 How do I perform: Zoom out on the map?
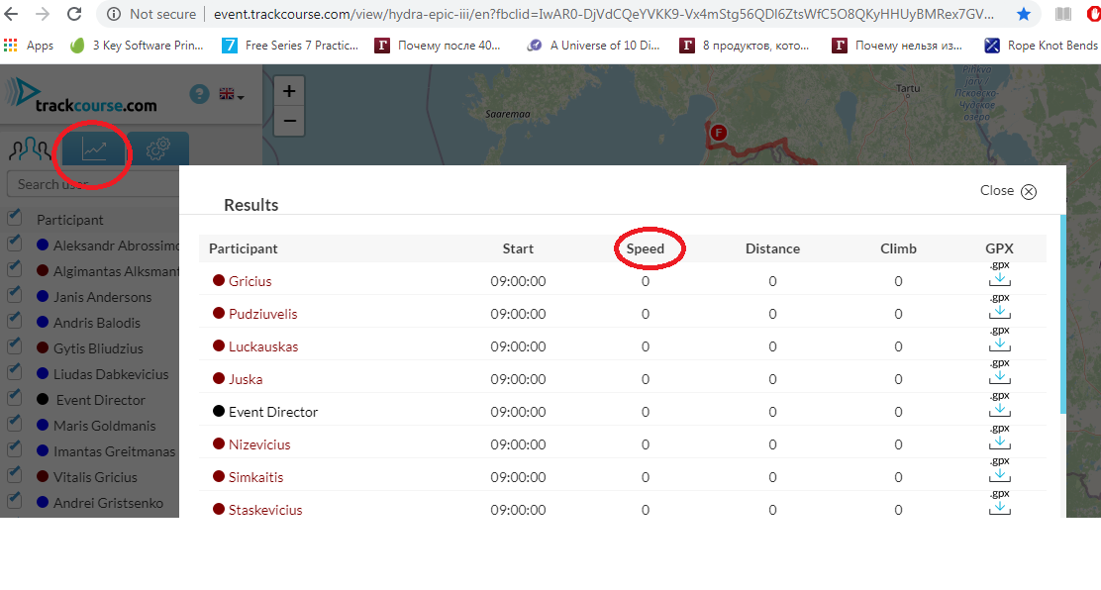tap(289, 121)
